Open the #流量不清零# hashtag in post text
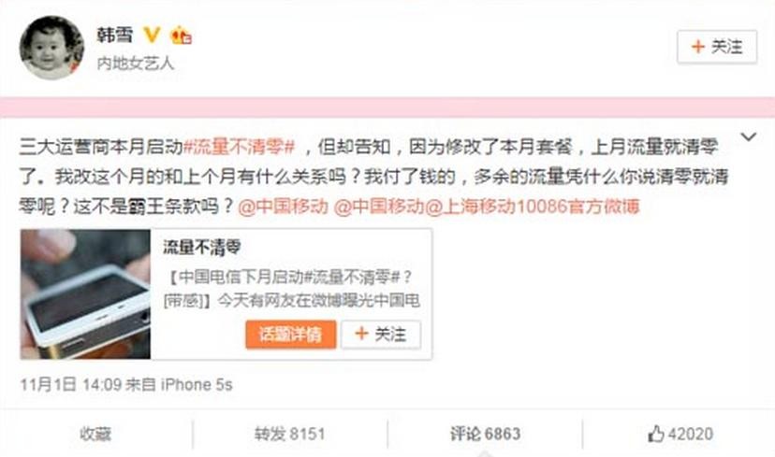Viewport: 775px width, 457px height. click(240, 147)
